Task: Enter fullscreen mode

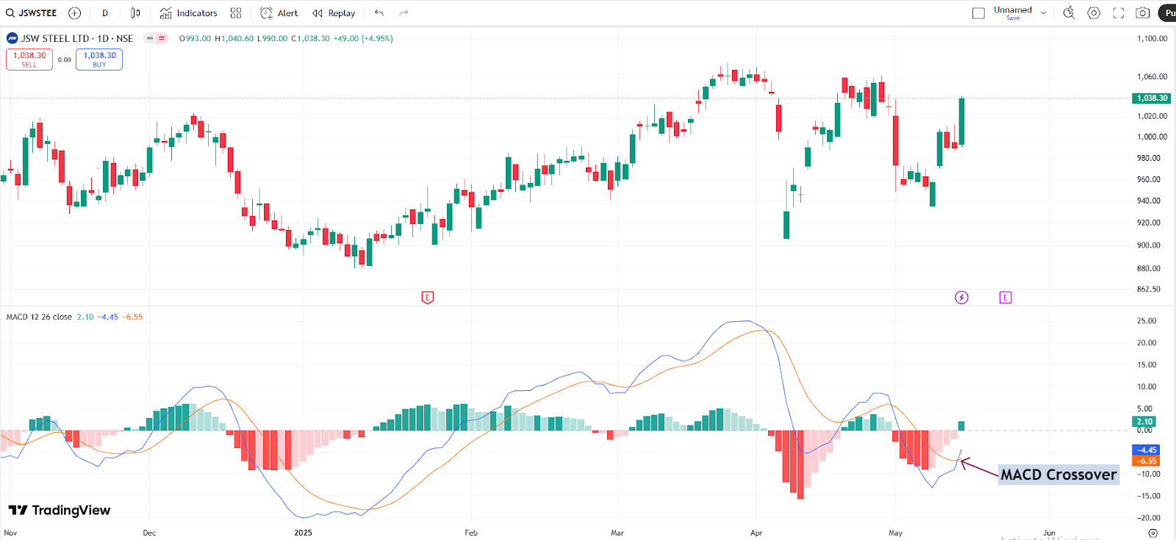Action: [1119, 13]
